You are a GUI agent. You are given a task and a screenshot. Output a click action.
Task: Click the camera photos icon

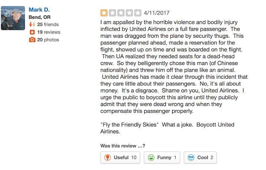click(x=32, y=40)
